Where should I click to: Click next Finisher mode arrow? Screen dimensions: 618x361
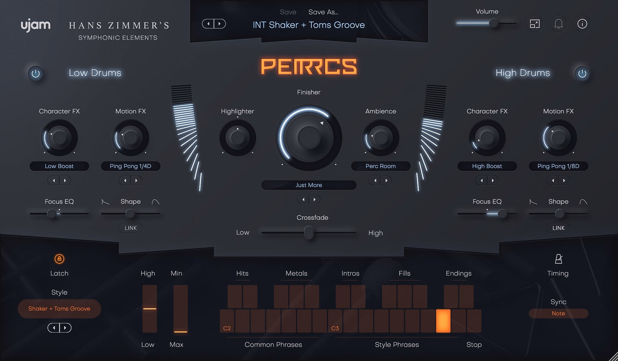[x=315, y=199]
